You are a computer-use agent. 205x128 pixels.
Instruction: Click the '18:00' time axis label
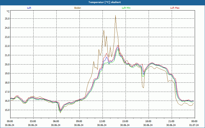[149, 121]
